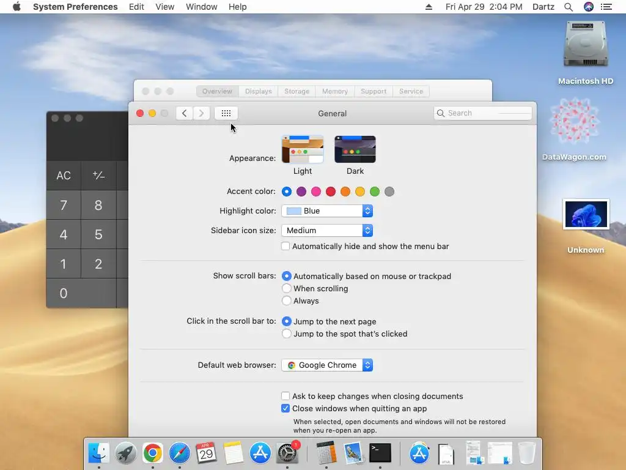Open Finder from the Dock

click(98, 453)
